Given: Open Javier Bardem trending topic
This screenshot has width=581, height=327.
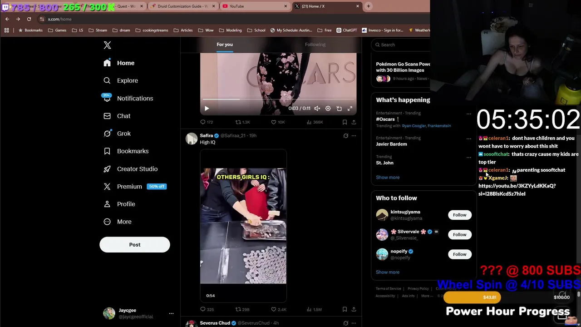Looking at the screenshot, I should click(x=391, y=144).
